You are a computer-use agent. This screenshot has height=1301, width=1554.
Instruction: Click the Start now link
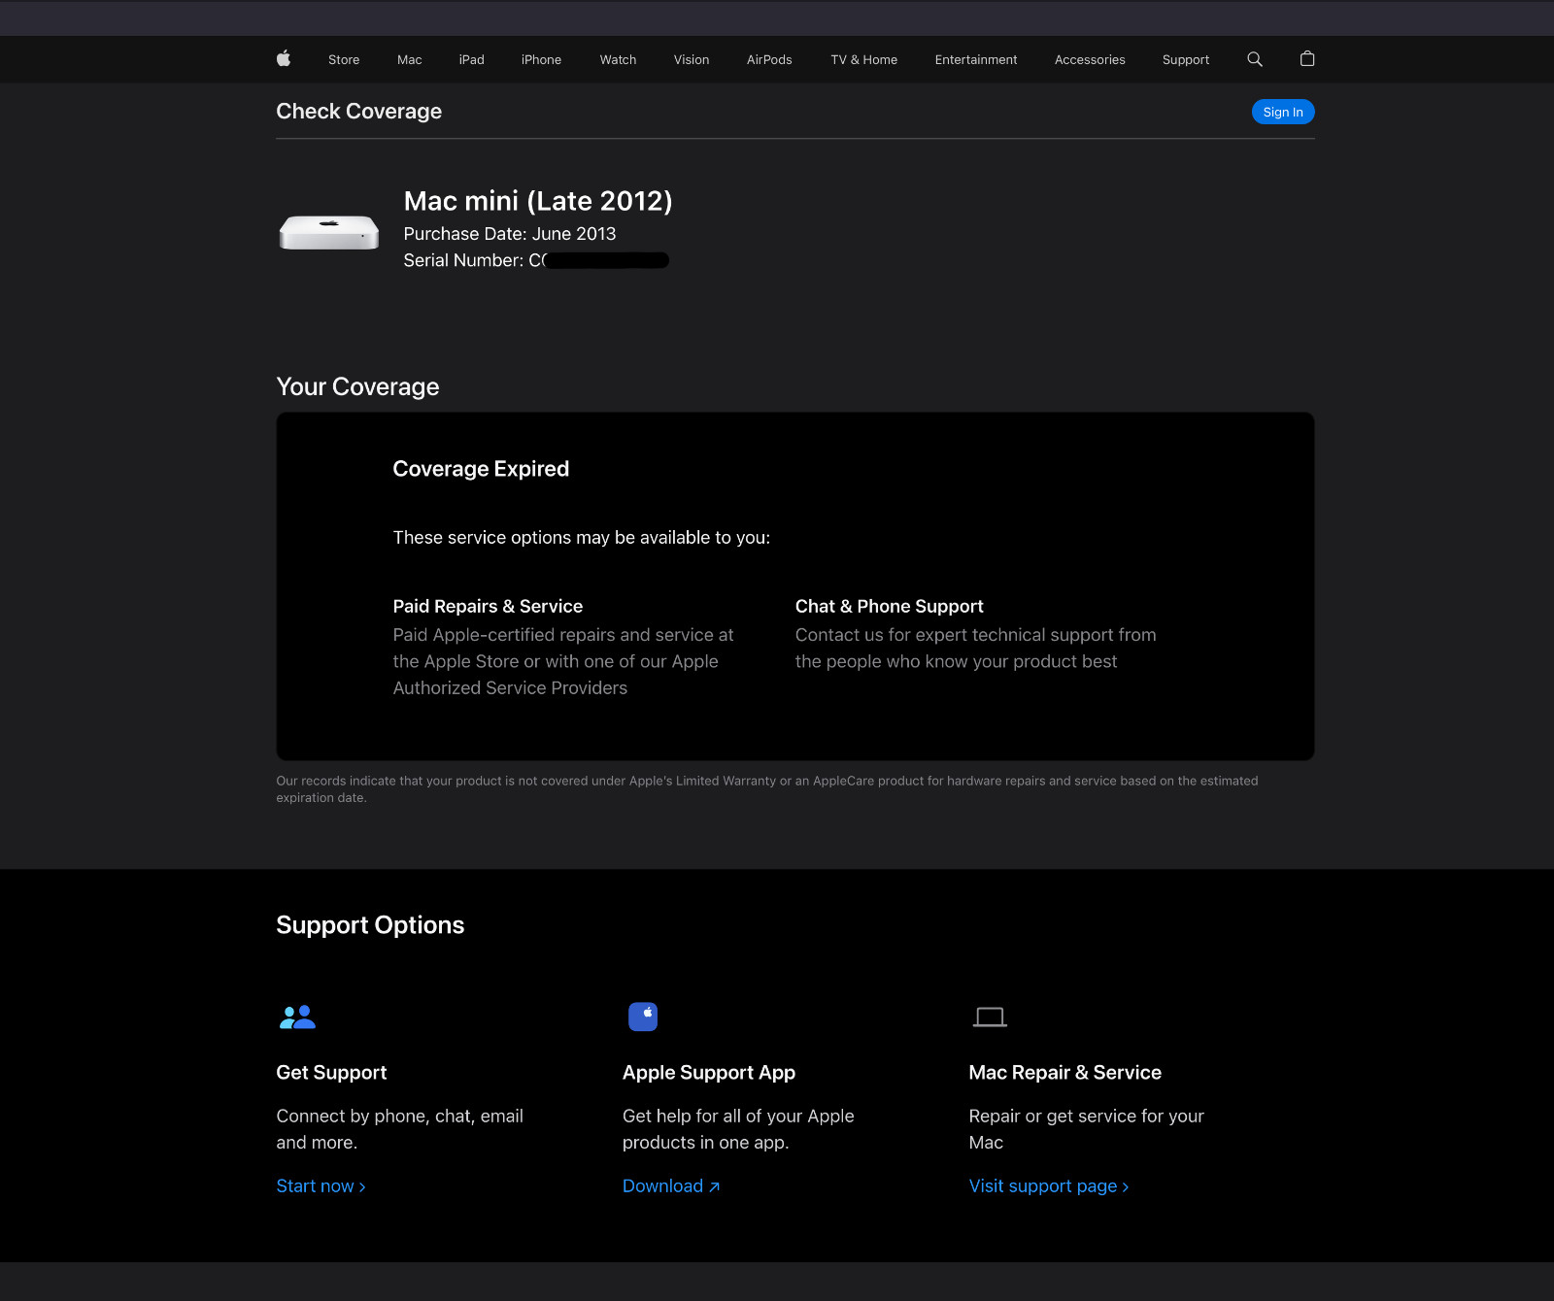321,1186
